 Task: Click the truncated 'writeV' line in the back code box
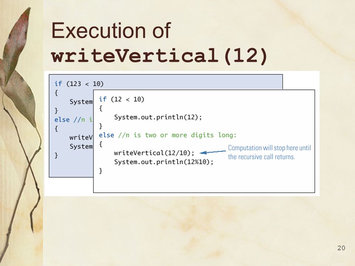pyautogui.click(x=81, y=137)
